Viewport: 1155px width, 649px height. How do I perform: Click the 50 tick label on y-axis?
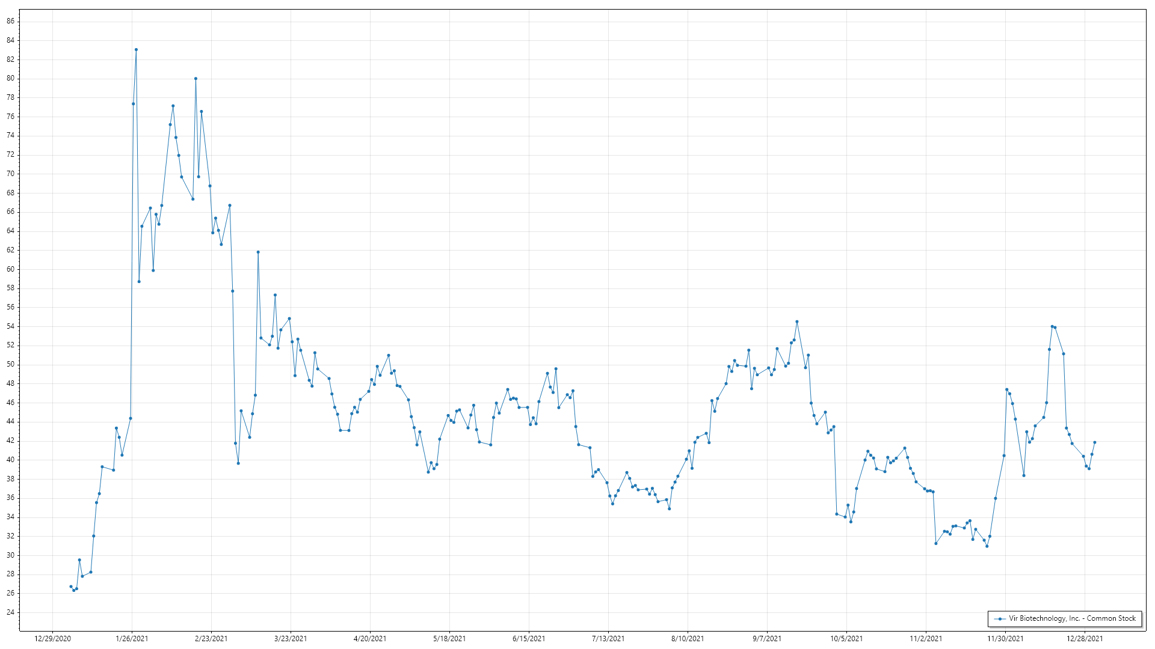coord(11,364)
